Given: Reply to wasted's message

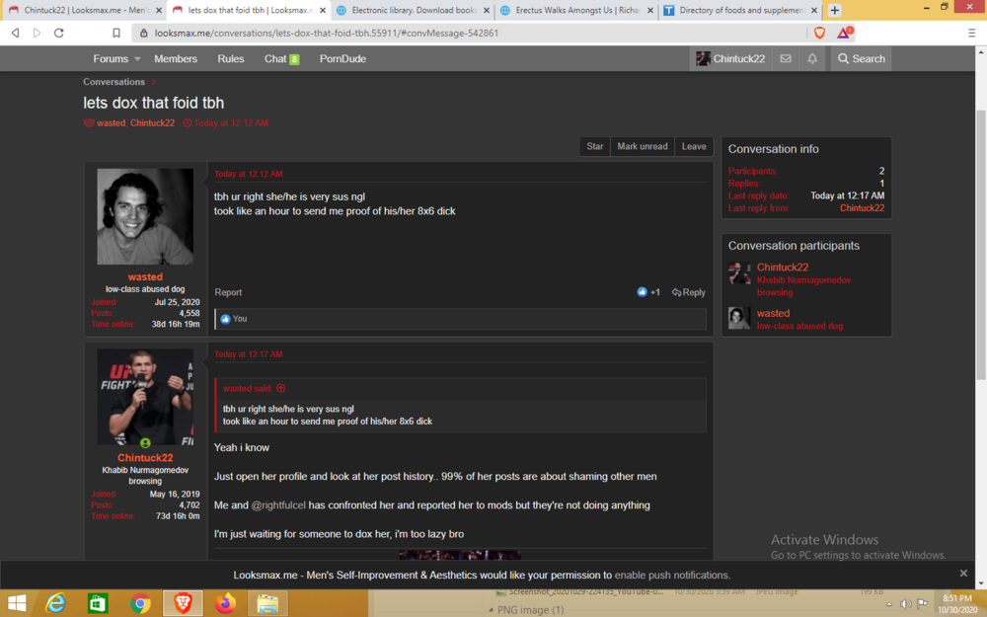Looking at the screenshot, I should [688, 292].
